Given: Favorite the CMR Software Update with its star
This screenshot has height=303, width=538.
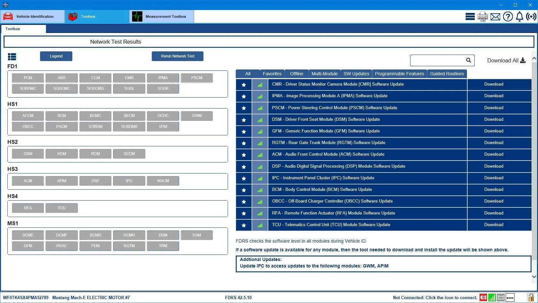Looking at the screenshot, I should point(244,85).
